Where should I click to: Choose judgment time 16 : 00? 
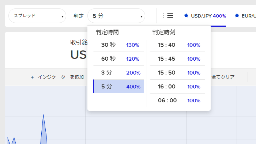tap(177, 86)
